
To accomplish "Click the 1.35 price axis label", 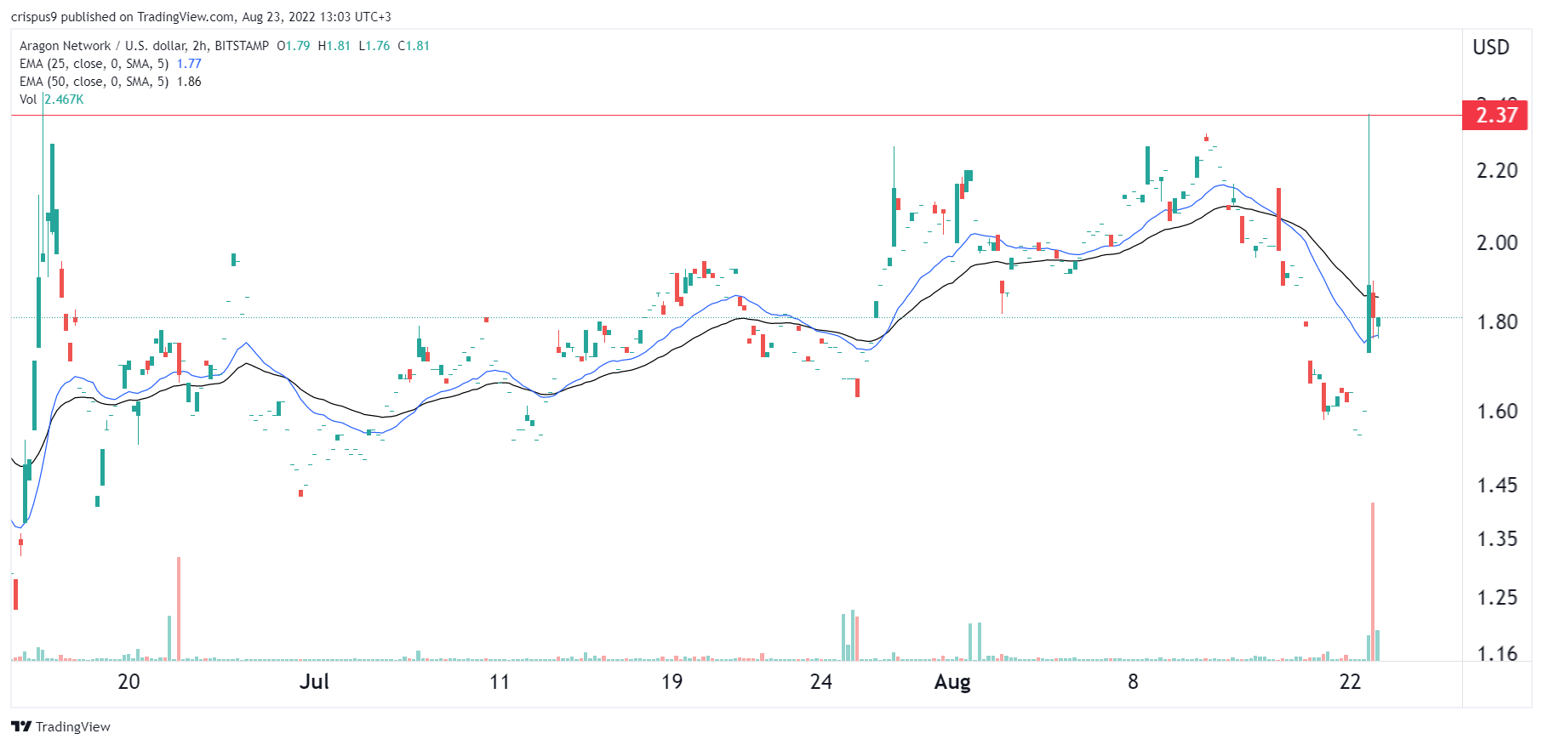I will pyautogui.click(x=1496, y=539).
